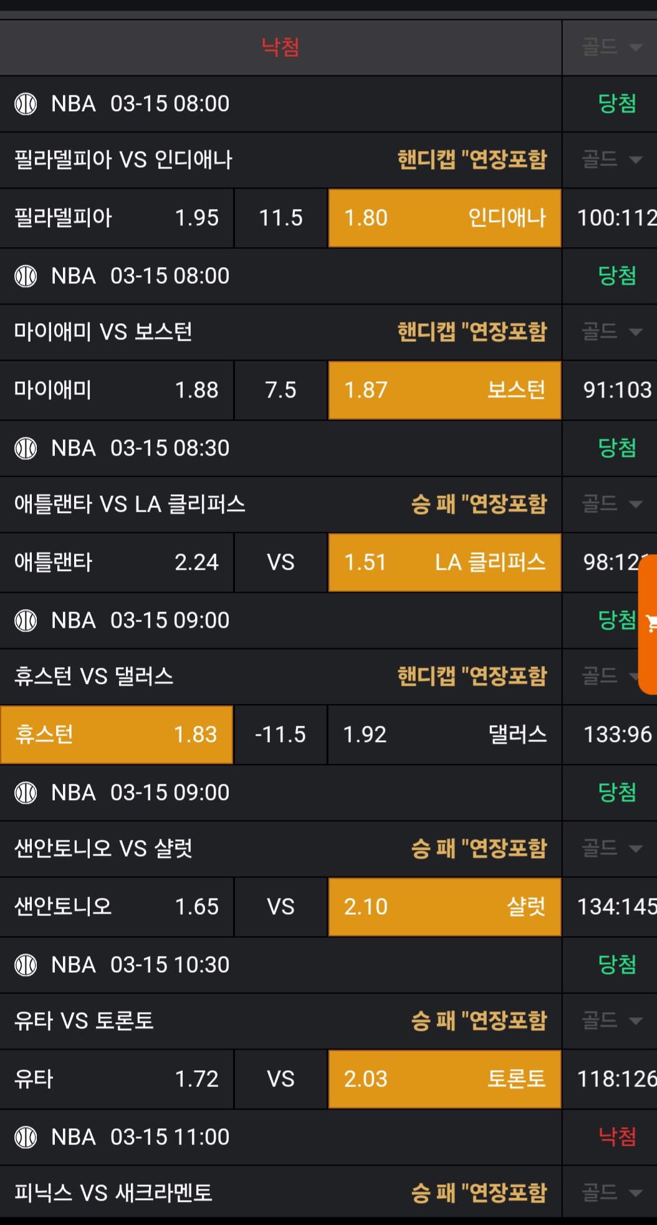657x1225 pixels.
Task: Choose 애틀랜타 2.24 odds button
Action: [117, 562]
